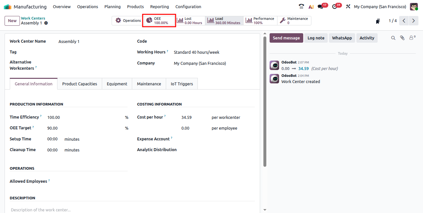Viewport: 423px width, 213px height.
Task: Click the Send message button
Action: click(286, 38)
